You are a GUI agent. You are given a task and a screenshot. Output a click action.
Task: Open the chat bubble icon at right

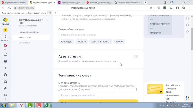pyautogui.click(x=188, y=25)
